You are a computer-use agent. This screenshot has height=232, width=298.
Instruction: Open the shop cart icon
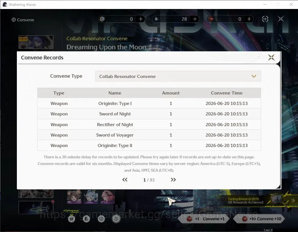72,219
